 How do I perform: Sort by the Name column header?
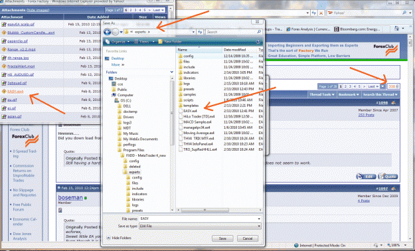coord(199,50)
